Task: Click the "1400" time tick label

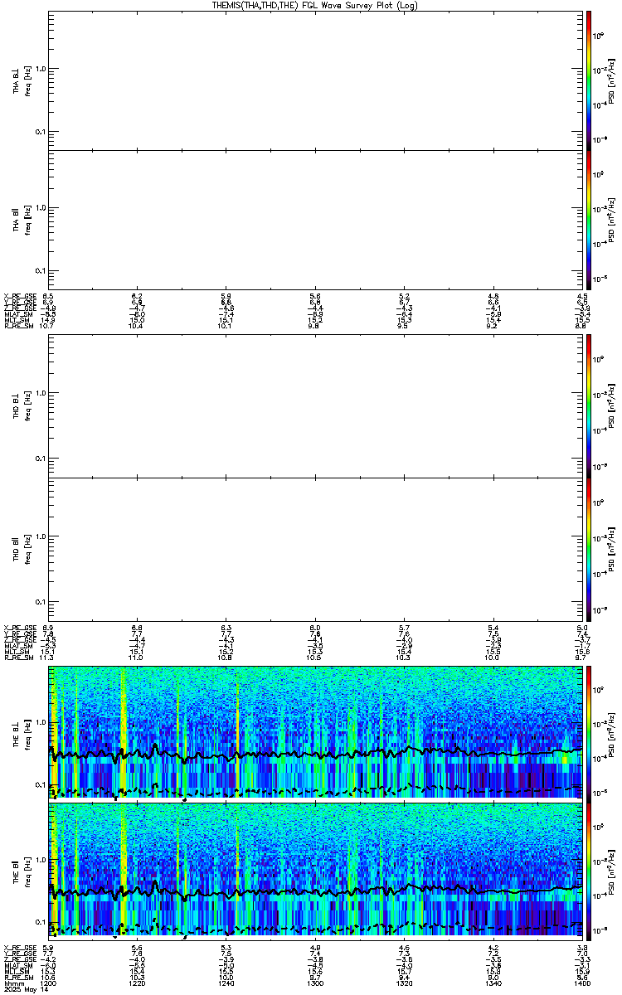Action: pos(581,983)
